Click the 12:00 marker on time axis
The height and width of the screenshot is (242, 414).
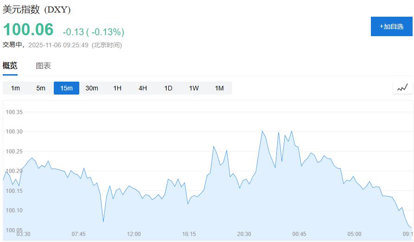[x=134, y=234]
